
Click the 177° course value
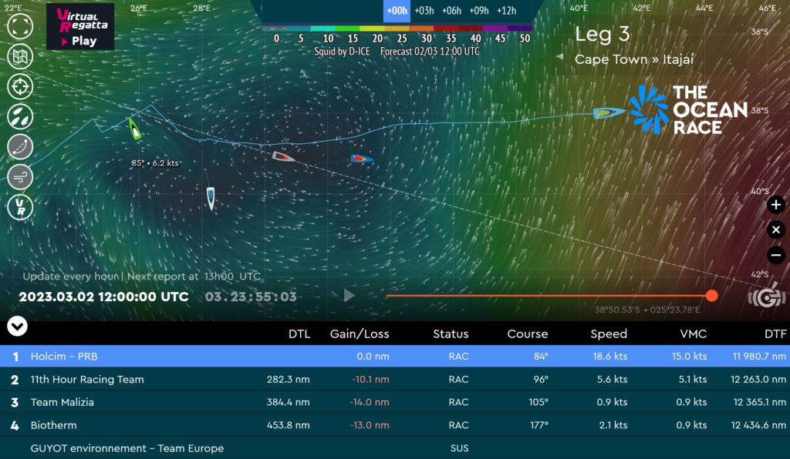(538, 425)
